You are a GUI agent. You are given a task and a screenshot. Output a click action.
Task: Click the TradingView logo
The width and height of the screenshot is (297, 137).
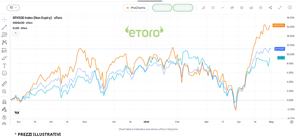17,113
